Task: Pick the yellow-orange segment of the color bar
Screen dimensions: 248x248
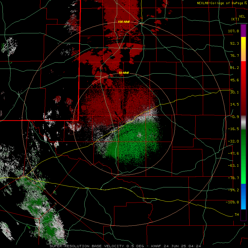Action: click(243, 49)
